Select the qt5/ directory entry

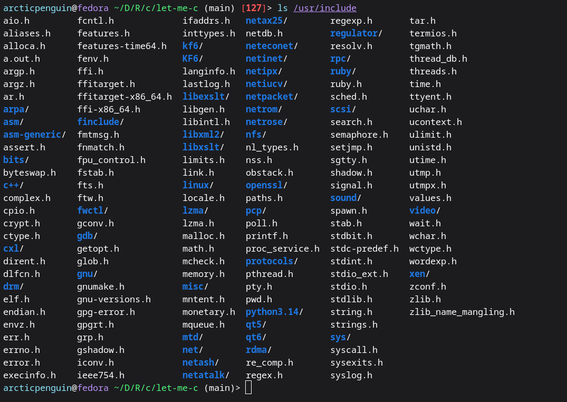pos(256,324)
